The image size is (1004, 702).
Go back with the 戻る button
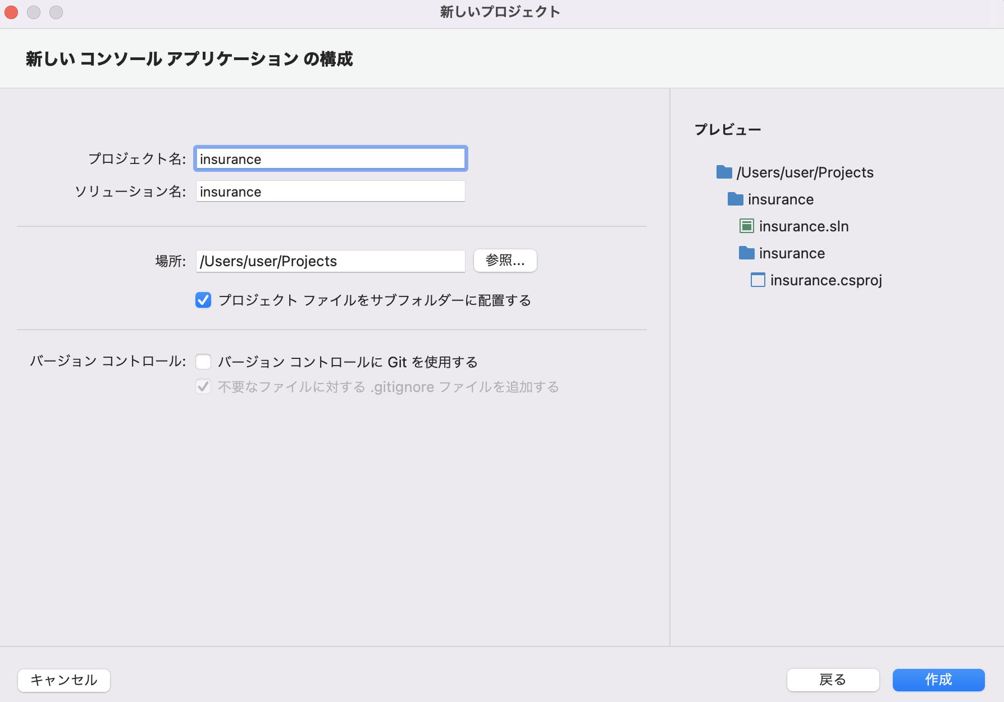point(833,680)
